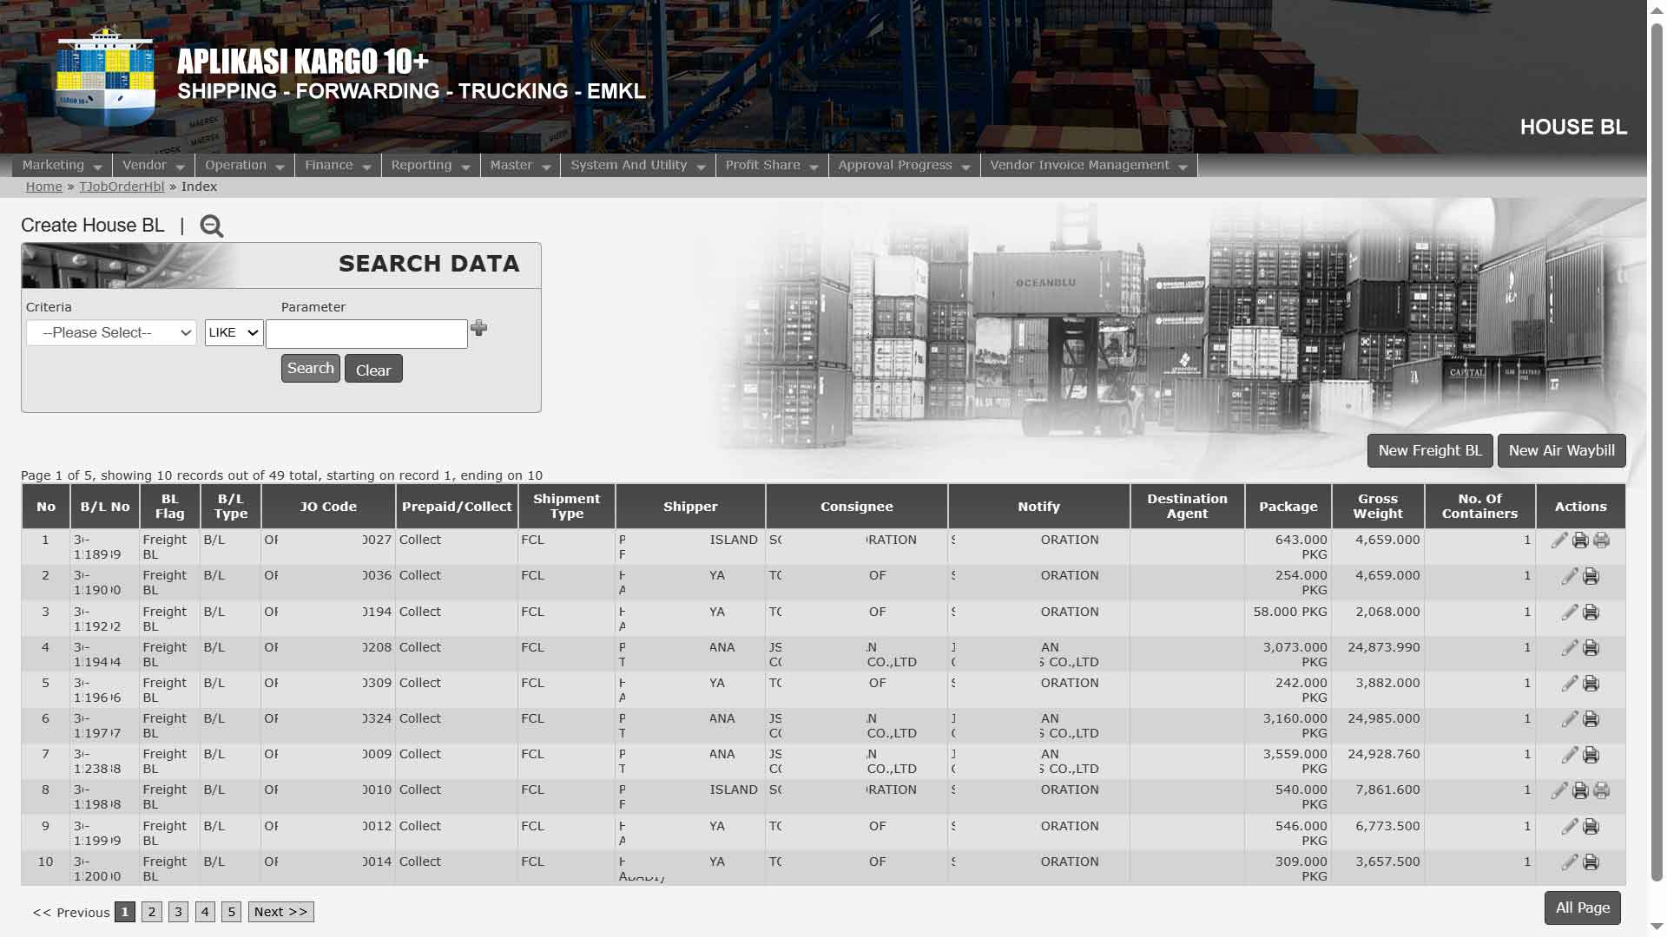Print row 2 using the printer icon
The height and width of the screenshot is (937, 1667).
tap(1591, 577)
